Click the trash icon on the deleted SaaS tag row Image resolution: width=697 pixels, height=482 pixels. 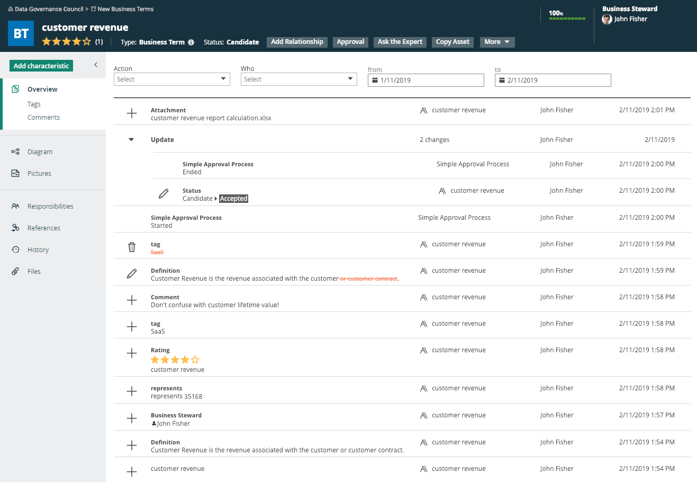(132, 247)
